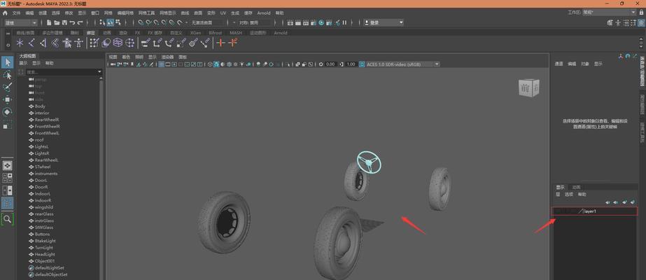Activate the Paint selection tool
The height and width of the screenshot is (280, 646).
8,87
